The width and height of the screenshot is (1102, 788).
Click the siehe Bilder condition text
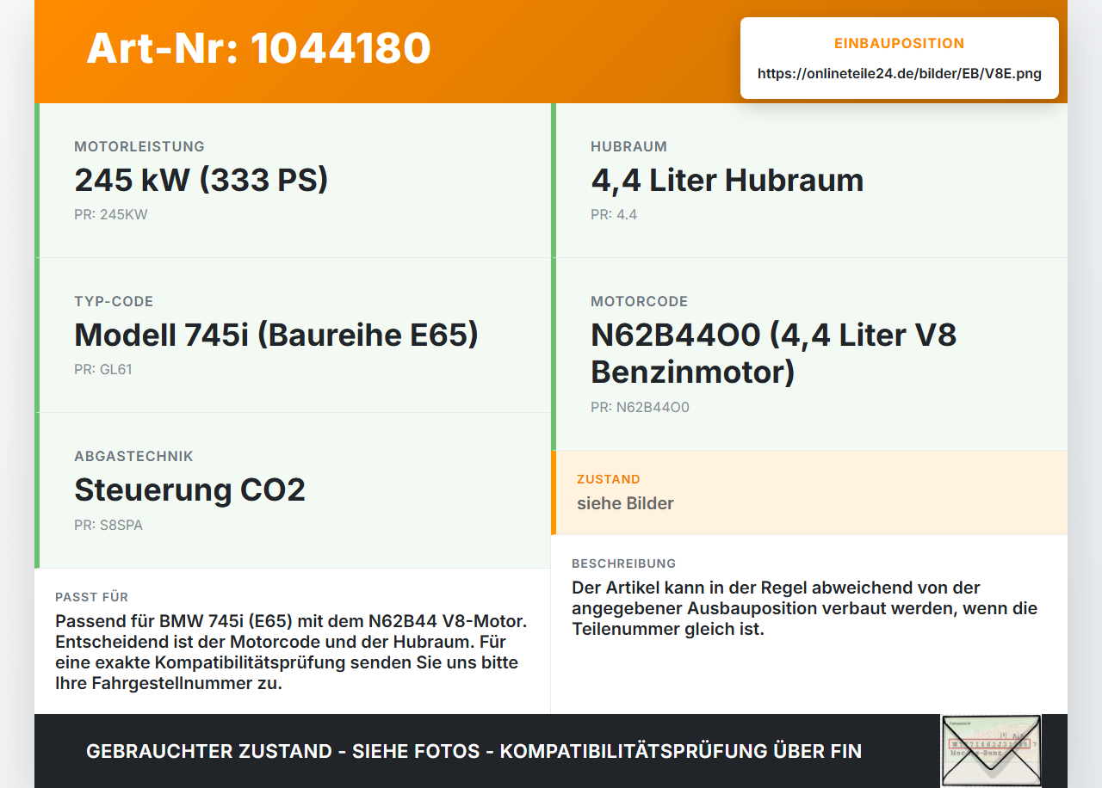click(x=625, y=503)
